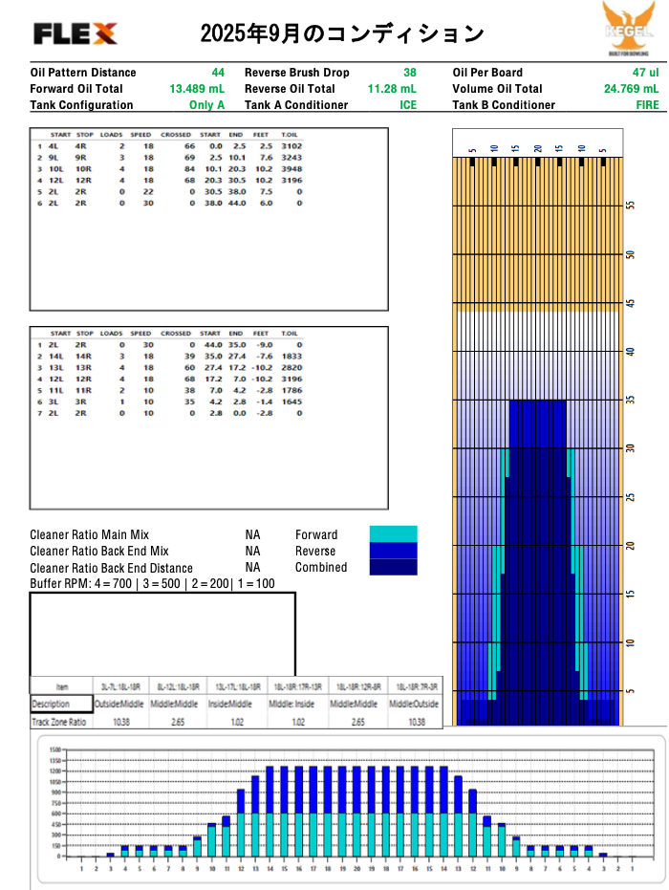
Task: Click the Forward Oil Total value 13.489 mL
Action: [197, 89]
